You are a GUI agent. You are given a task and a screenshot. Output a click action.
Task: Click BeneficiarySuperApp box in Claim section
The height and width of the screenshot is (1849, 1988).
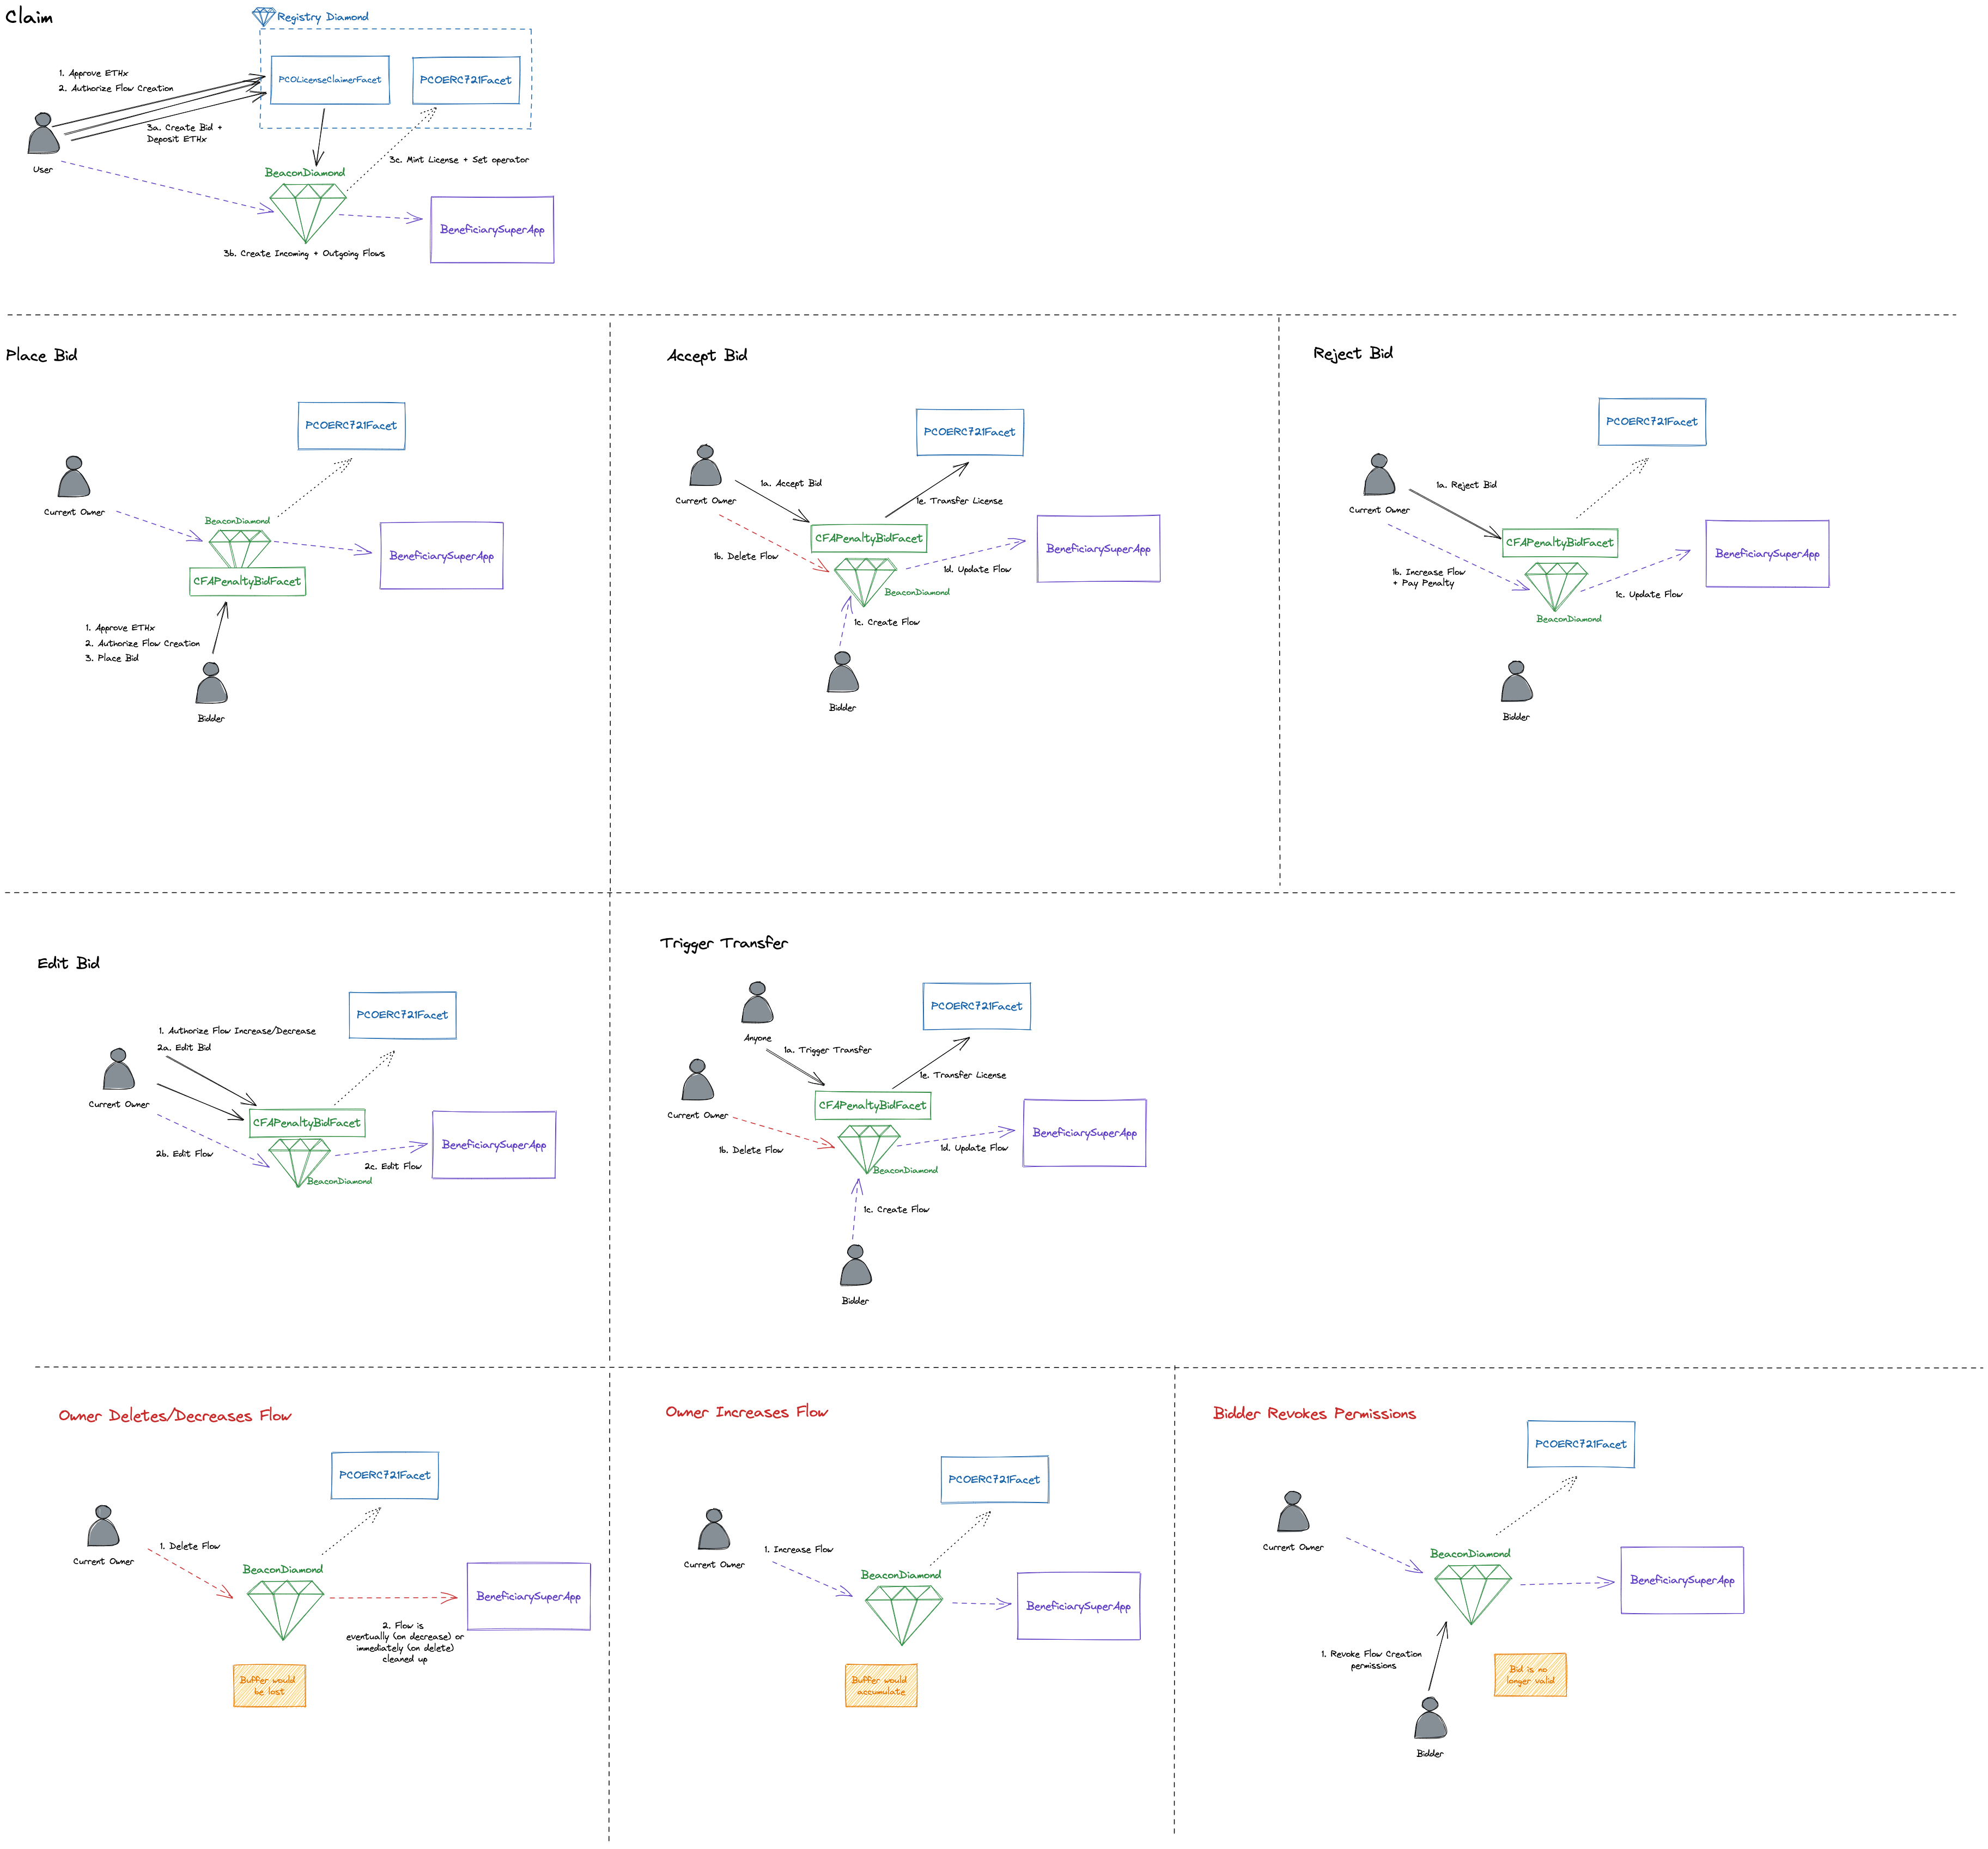coord(492,230)
